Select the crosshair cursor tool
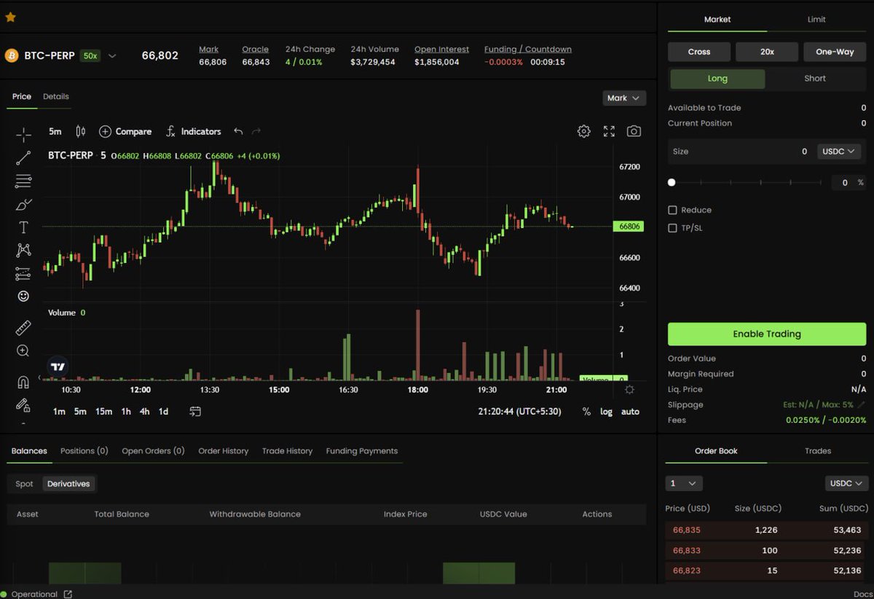This screenshot has width=874, height=599. [23, 134]
